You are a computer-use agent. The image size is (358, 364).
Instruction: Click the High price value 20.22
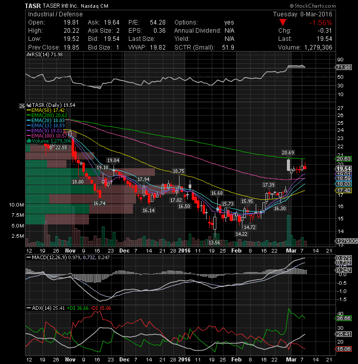coord(71,31)
